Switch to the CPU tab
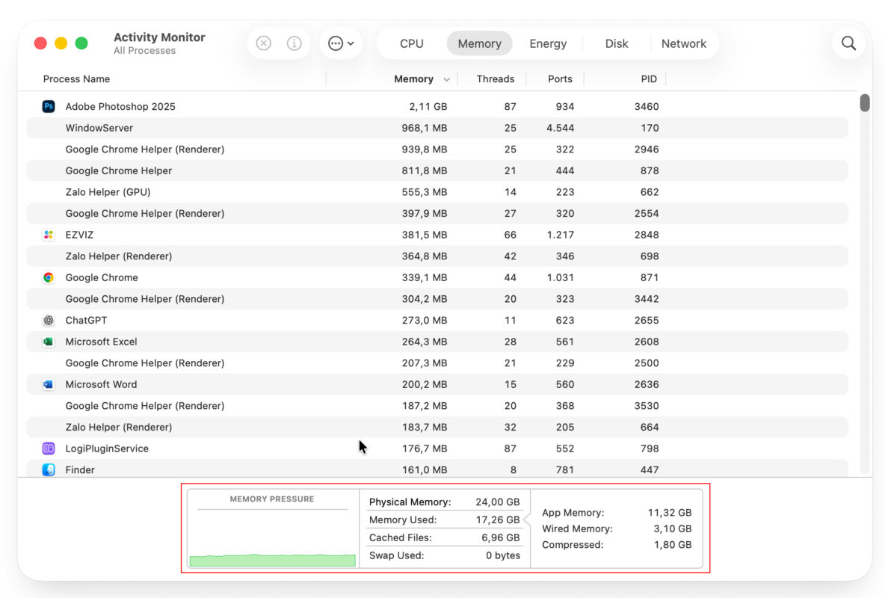Image resolution: width=885 pixels, height=598 pixels. (x=411, y=43)
